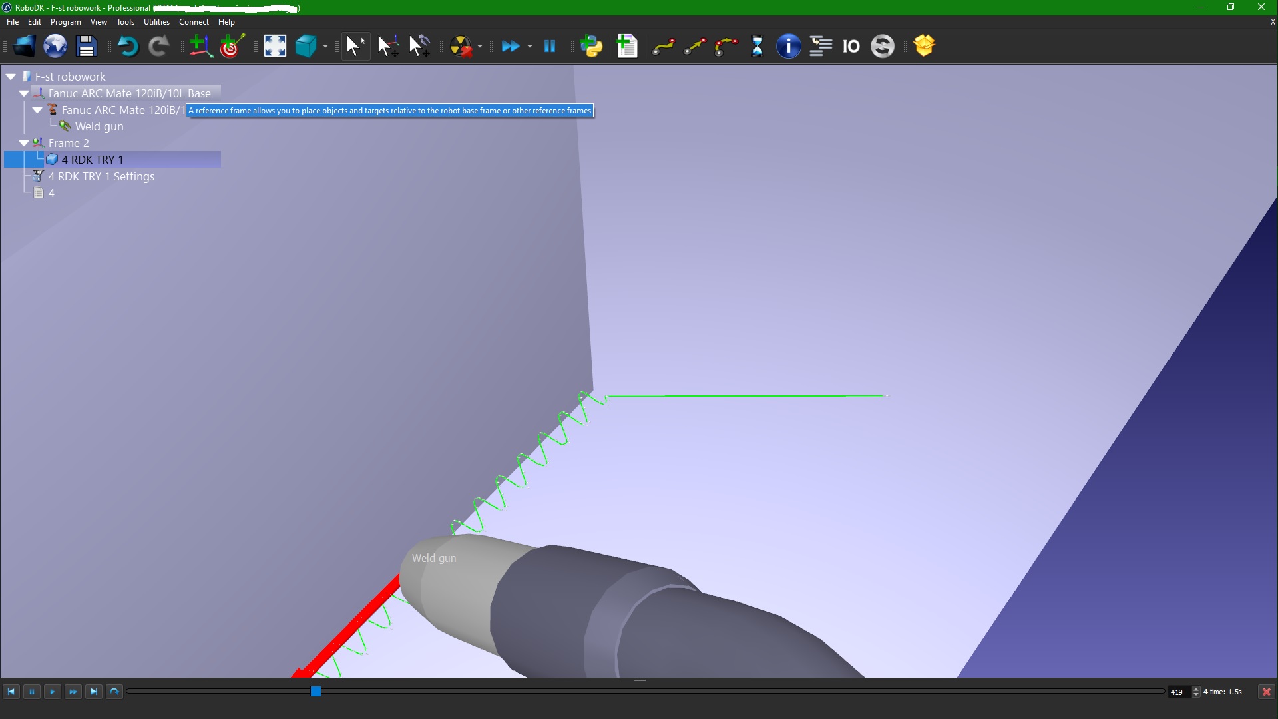Collapse the Frame 2 tree node
The image size is (1278, 719).
(x=24, y=143)
